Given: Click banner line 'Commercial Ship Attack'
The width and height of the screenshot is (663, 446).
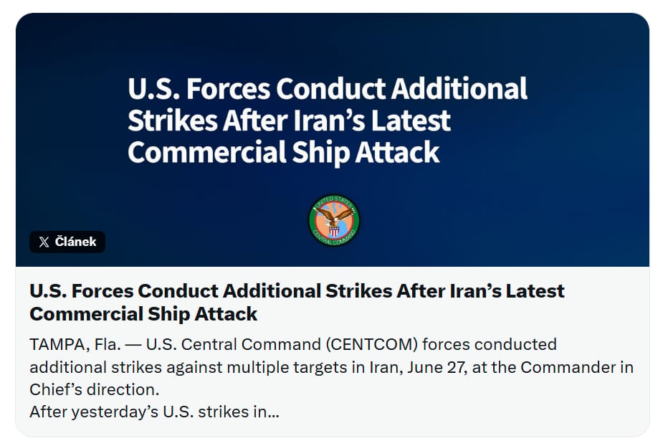Looking at the screenshot, I should click(x=284, y=152).
